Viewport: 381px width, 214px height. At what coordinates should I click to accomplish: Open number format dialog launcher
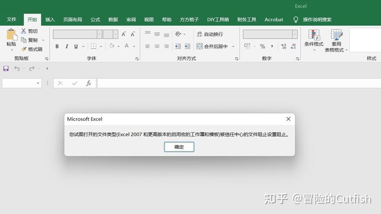[x=297, y=59]
